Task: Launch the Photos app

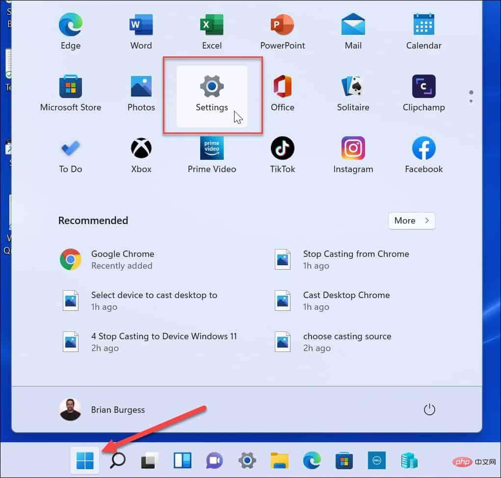Action: pos(141,93)
